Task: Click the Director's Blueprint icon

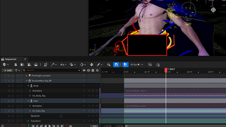Action: (46, 65)
